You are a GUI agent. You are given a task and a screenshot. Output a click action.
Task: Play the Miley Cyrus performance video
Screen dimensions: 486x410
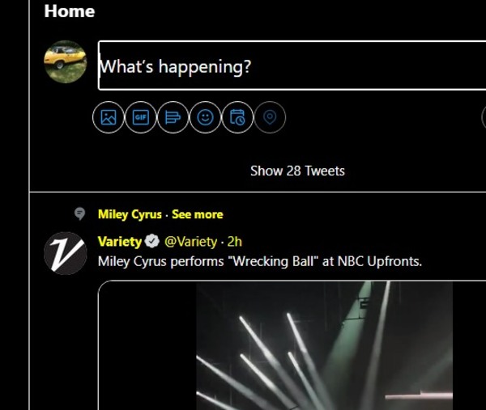click(x=324, y=346)
